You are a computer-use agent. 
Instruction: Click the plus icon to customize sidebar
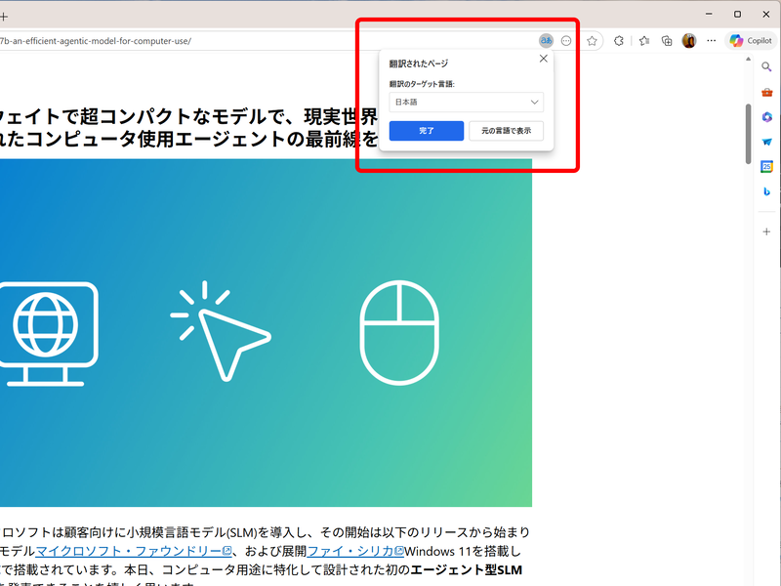(x=767, y=231)
